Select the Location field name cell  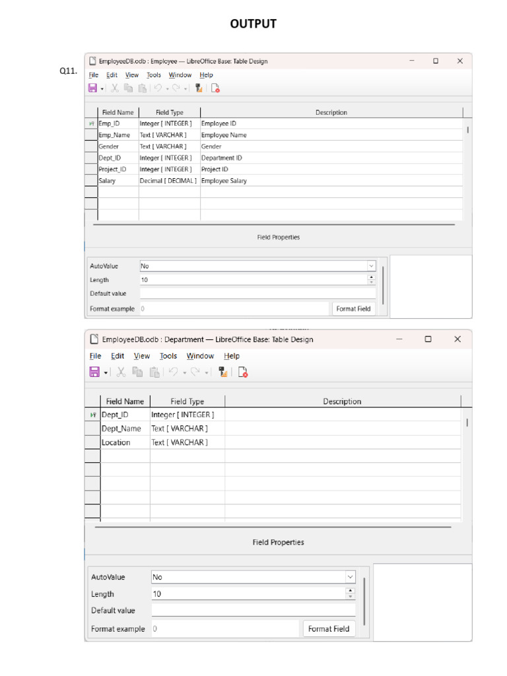click(125, 442)
